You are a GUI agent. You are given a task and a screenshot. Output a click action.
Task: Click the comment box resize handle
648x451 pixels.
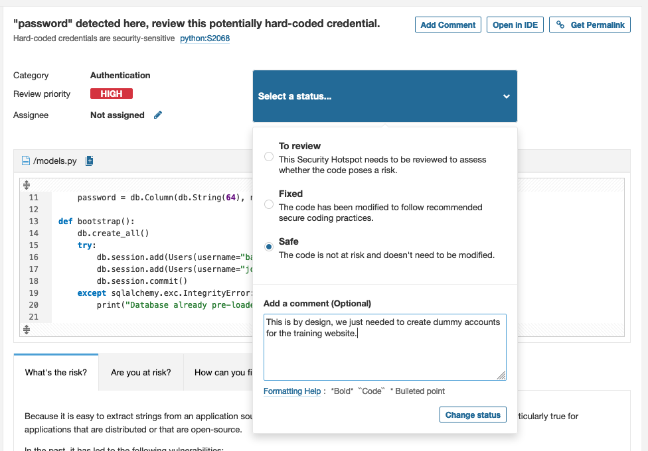coord(501,375)
